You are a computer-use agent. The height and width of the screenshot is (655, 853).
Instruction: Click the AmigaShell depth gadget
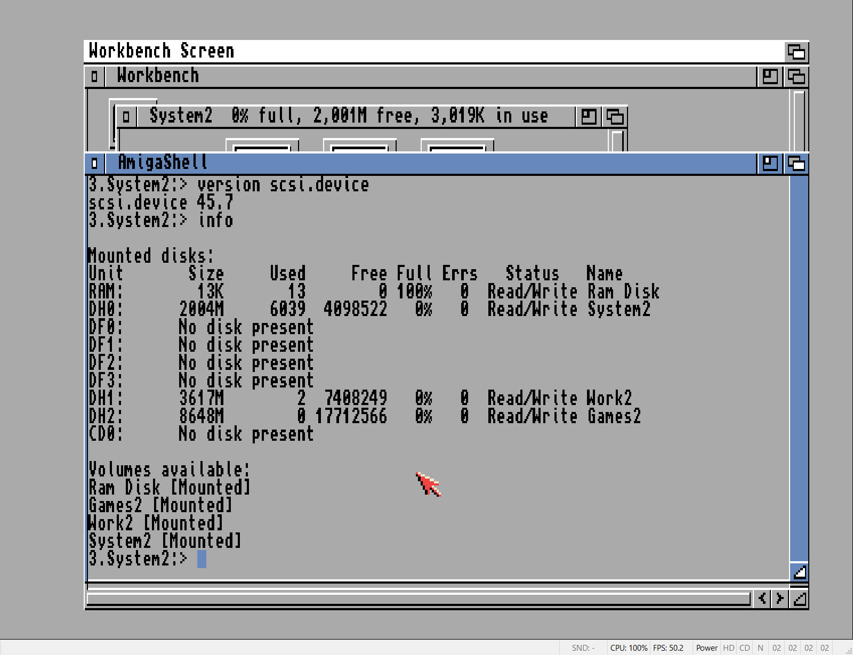(796, 163)
